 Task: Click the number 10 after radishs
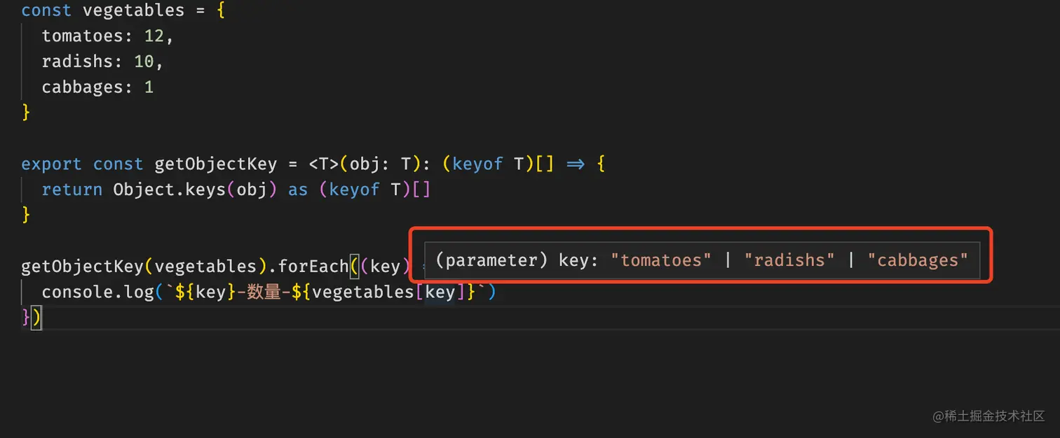click(144, 62)
